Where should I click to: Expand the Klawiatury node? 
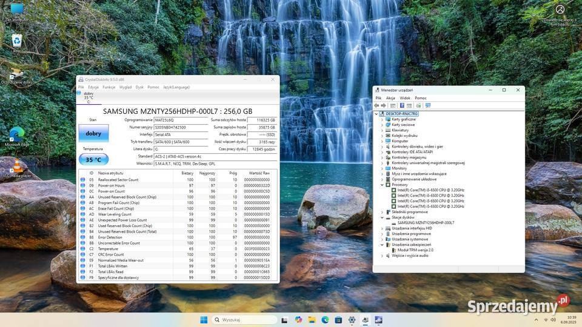(382, 131)
